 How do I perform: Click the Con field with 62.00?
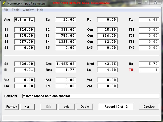coord(107,42)
